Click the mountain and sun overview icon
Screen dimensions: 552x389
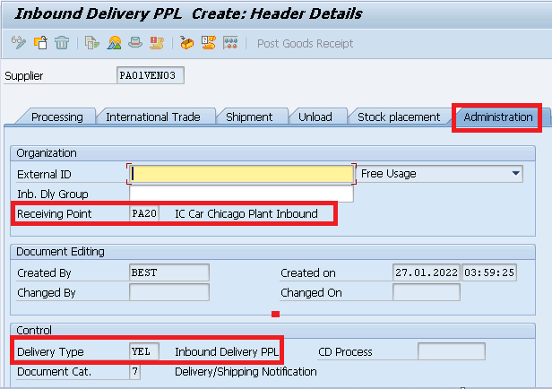coord(114,43)
